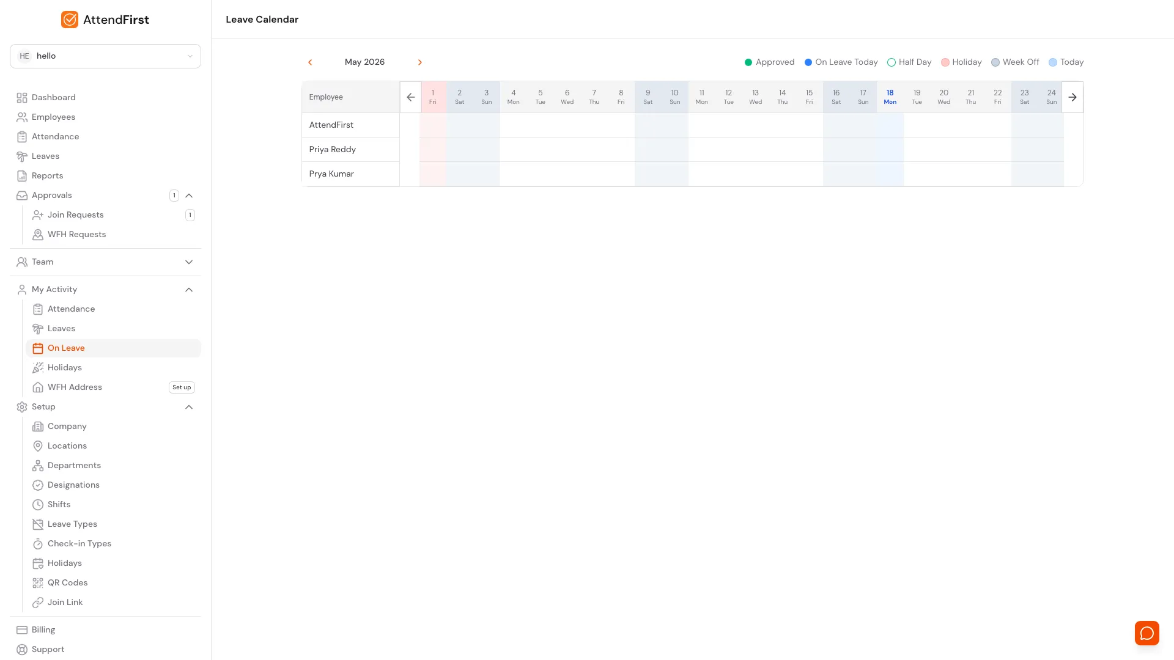Collapse the My Activity section chevron
The image size is (1174, 660).
coord(189,290)
